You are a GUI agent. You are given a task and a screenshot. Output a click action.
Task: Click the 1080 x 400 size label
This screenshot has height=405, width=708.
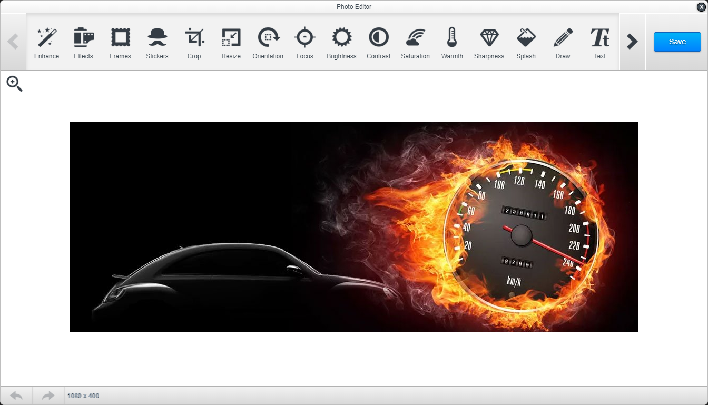coord(83,396)
